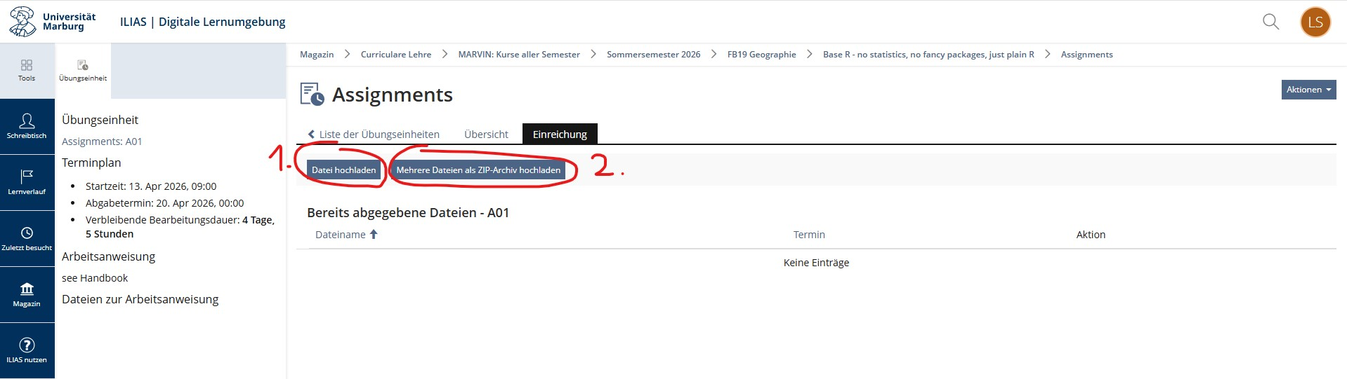The width and height of the screenshot is (1347, 379).
Task: Open the Magazin repository icon in sidebar
Action: pyautogui.click(x=27, y=294)
